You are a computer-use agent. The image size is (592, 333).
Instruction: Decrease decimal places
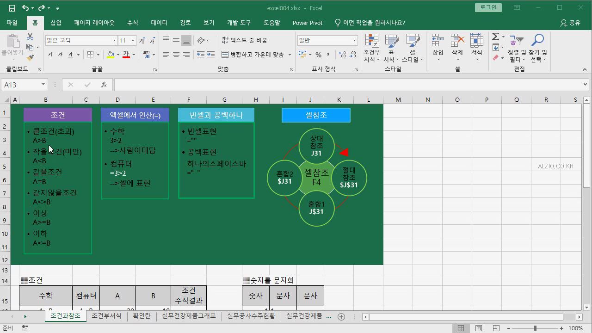(353, 55)
